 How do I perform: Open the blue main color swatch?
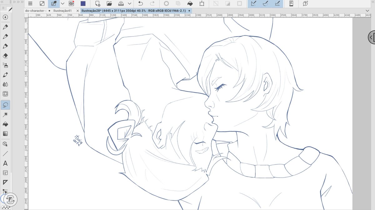tap(83, 3)
